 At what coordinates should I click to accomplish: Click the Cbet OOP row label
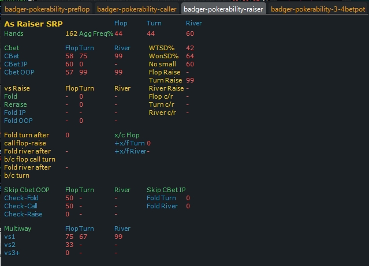(19, 72)
